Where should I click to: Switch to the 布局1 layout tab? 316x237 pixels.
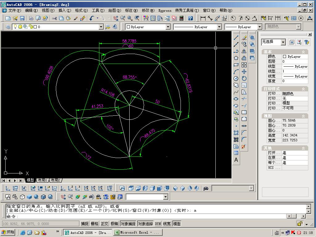42,180
